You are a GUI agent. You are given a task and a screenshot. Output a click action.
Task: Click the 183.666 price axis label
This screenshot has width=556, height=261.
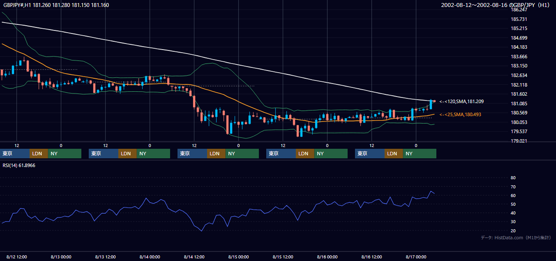coord(519,57)
